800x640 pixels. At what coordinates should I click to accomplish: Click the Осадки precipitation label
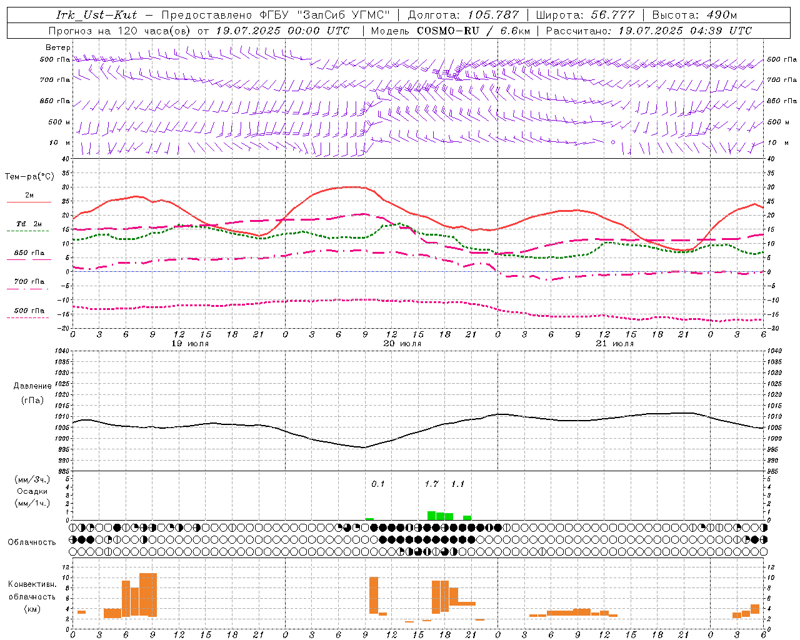[x=32, y=491]
